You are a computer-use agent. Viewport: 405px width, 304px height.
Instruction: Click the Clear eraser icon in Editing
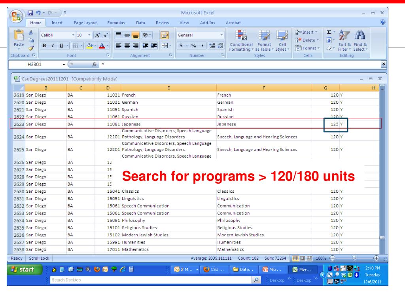tap(329, 48)
